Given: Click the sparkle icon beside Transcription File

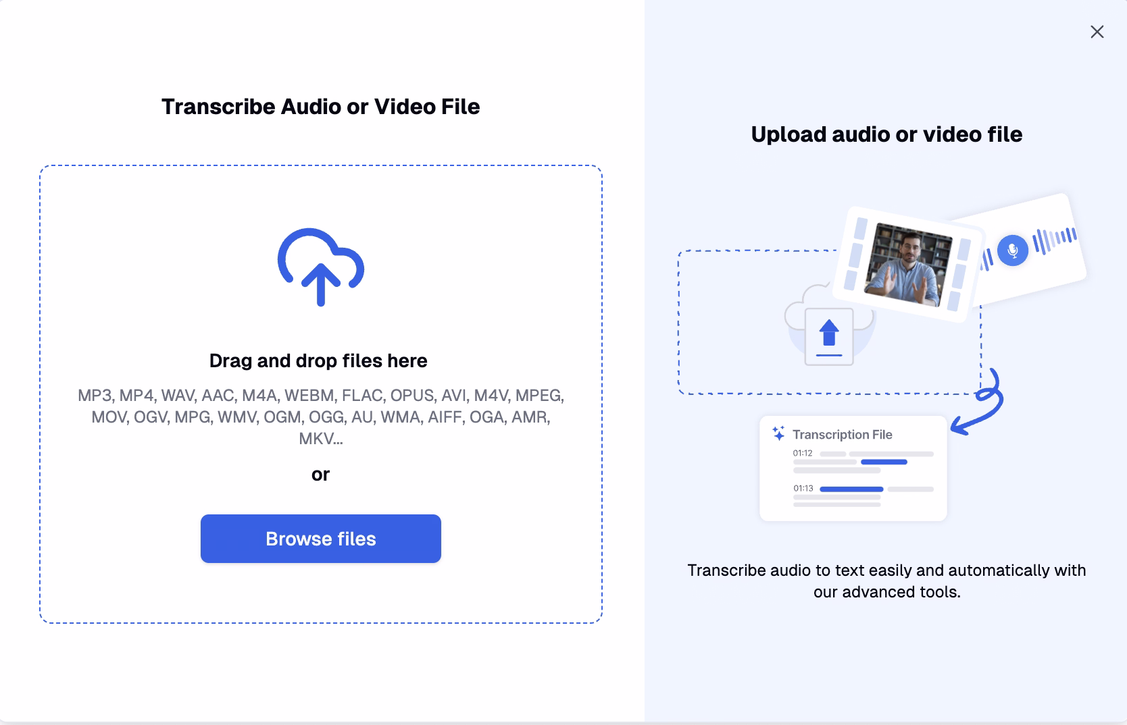Looking at the screenshot, I should [778, 433].
